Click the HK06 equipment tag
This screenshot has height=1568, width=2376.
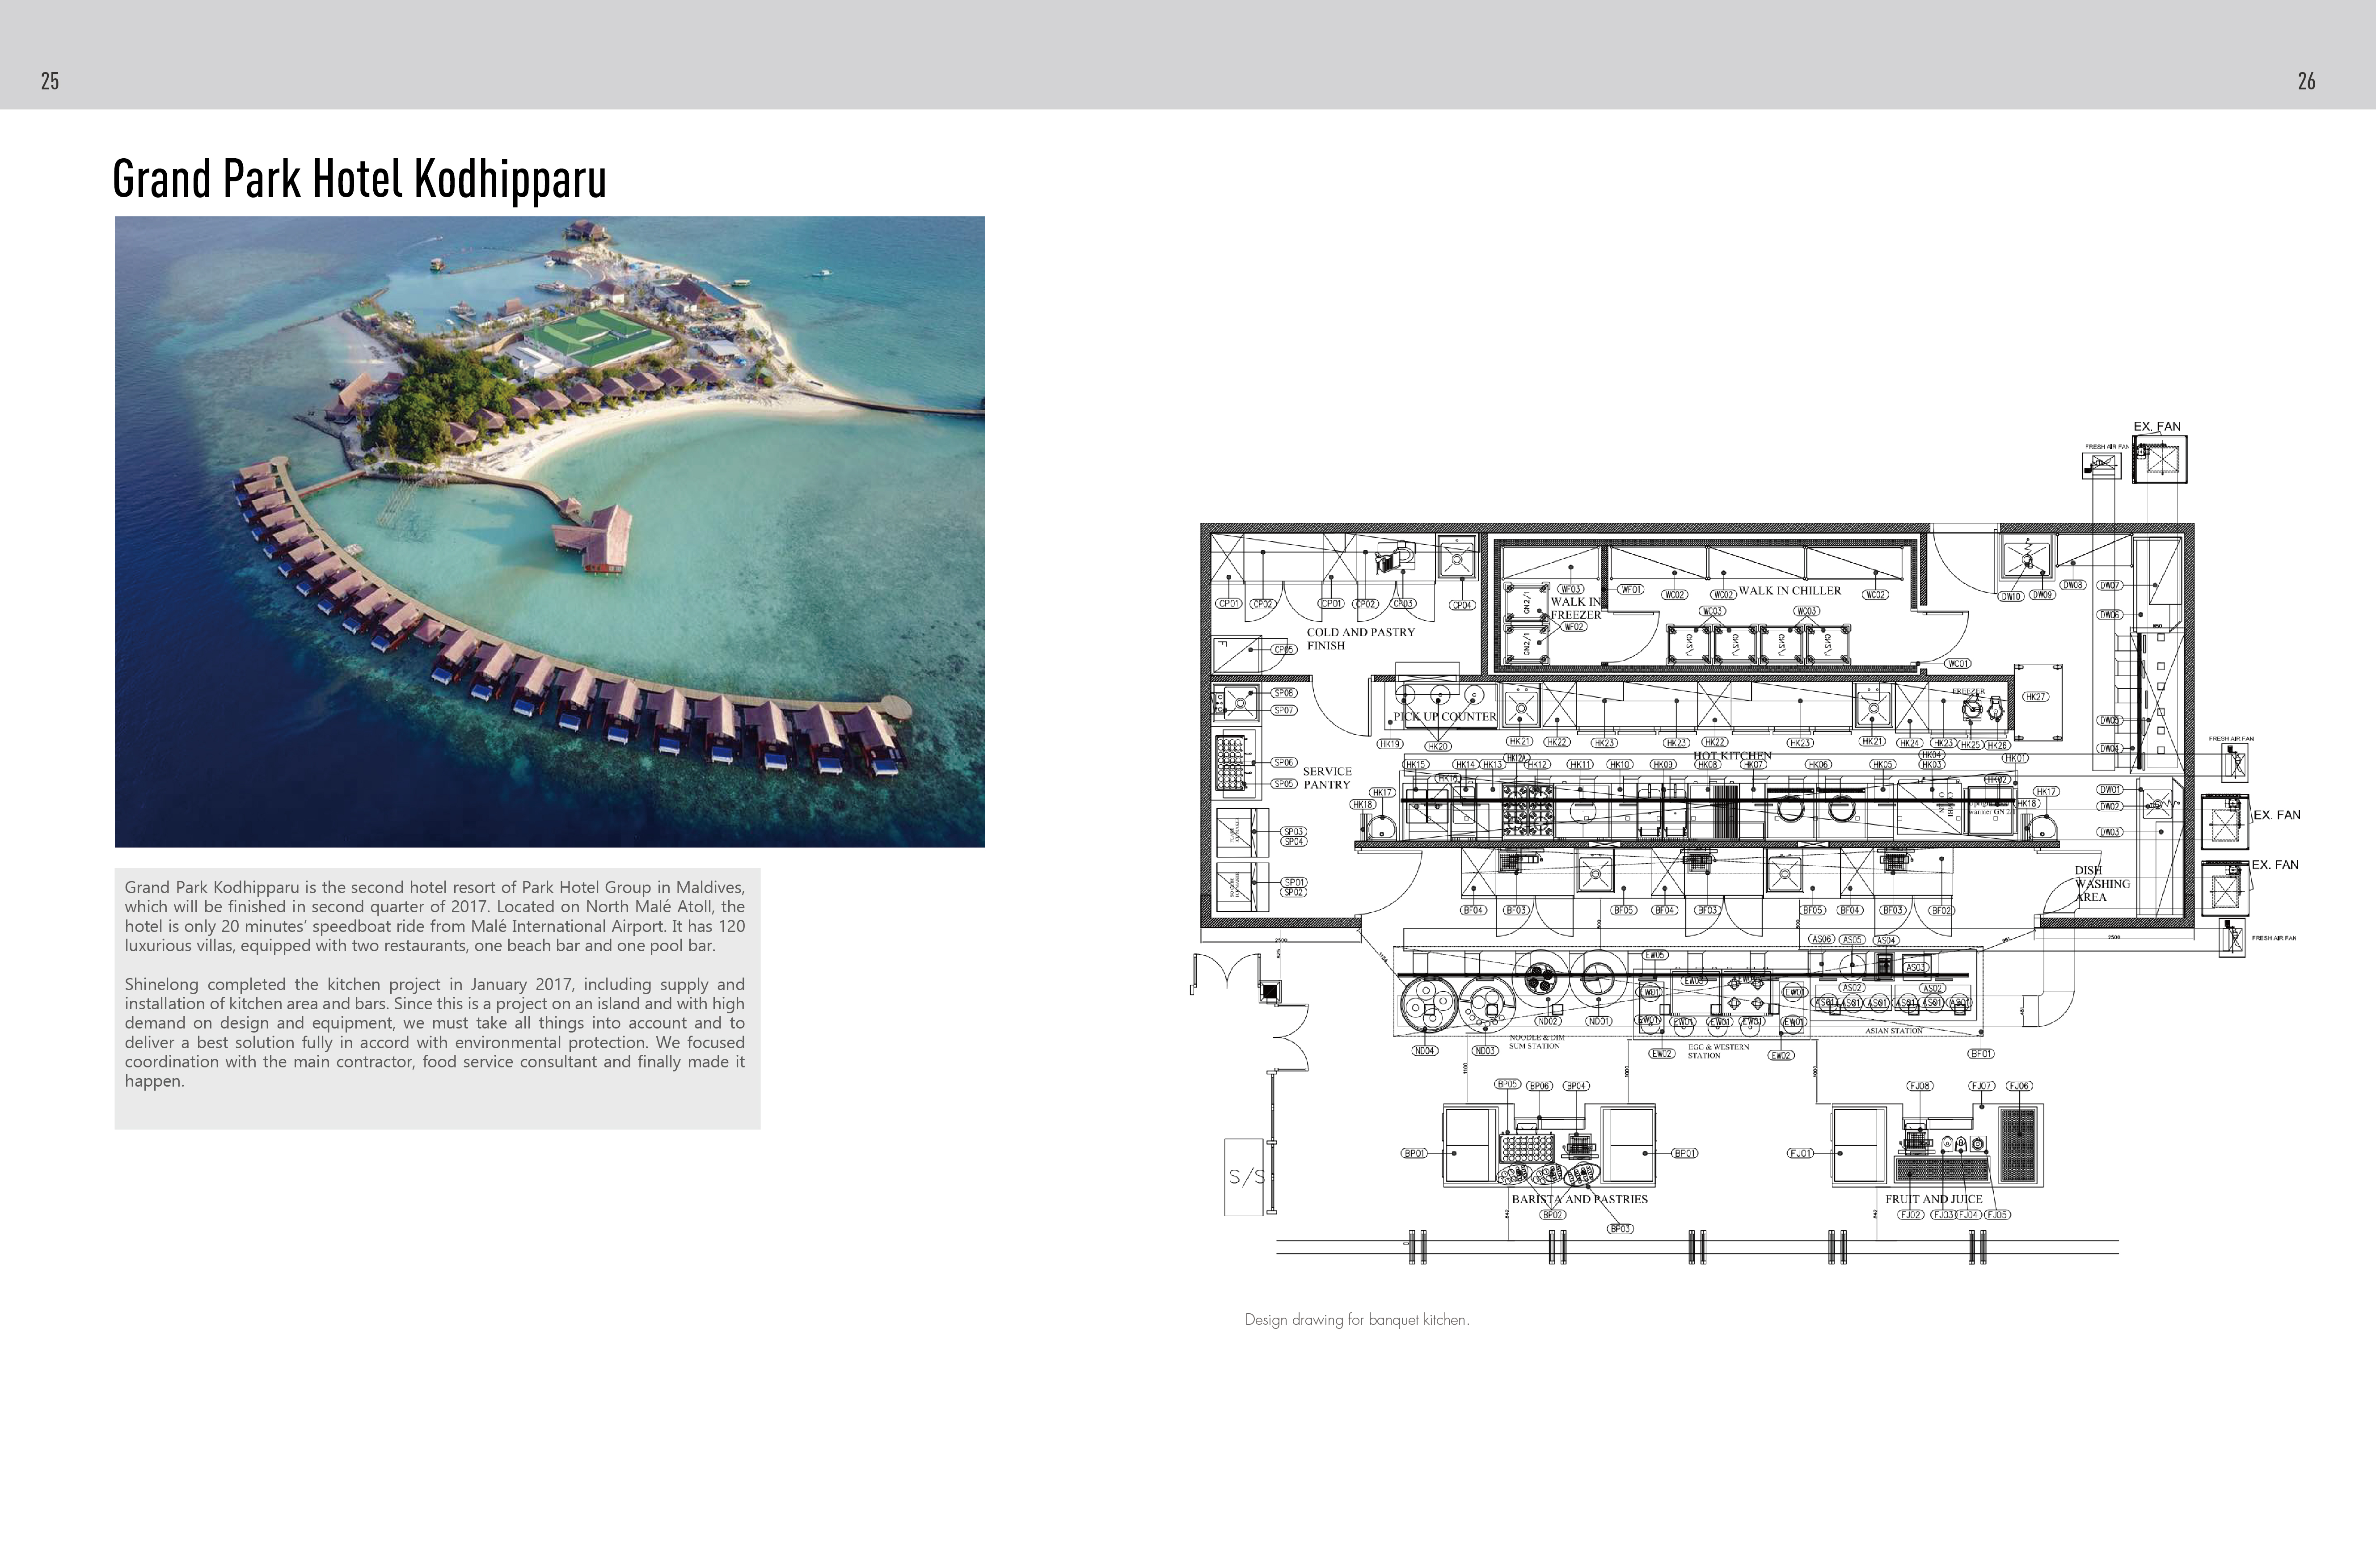1818,764
